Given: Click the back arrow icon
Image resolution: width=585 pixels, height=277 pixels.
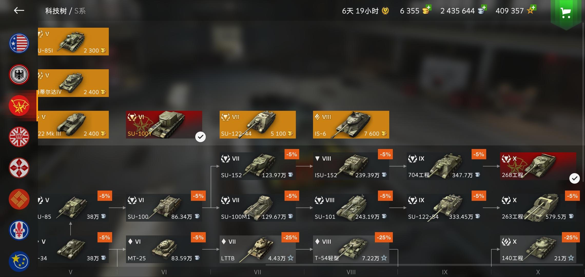Looking at the screenshot, I should pos(19,11).
